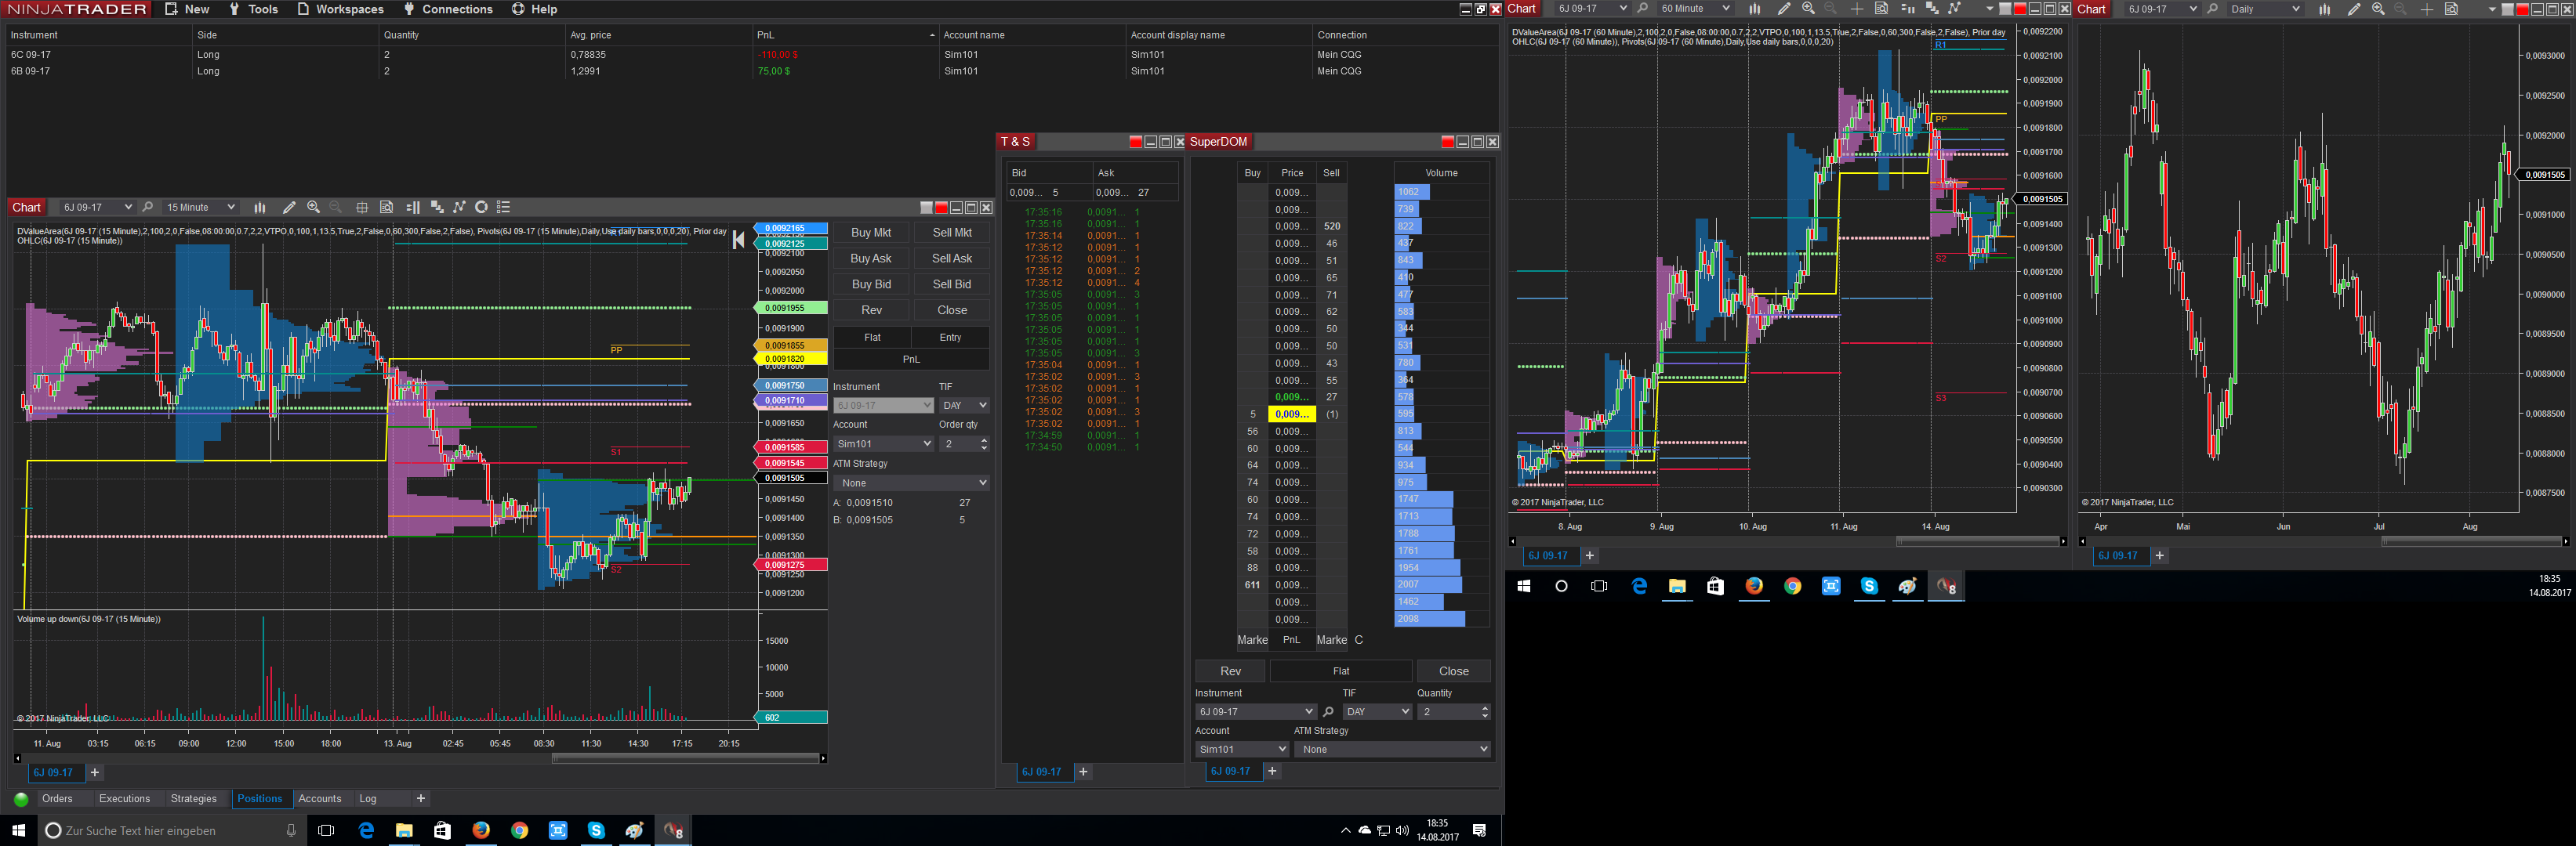
Task: Open indicators icon in 15 Minute chart toolbar
Action: click(x=437, y=207)
